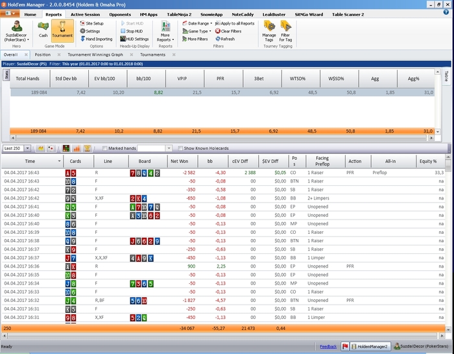Open the HM Apps tab

[149, 14]
